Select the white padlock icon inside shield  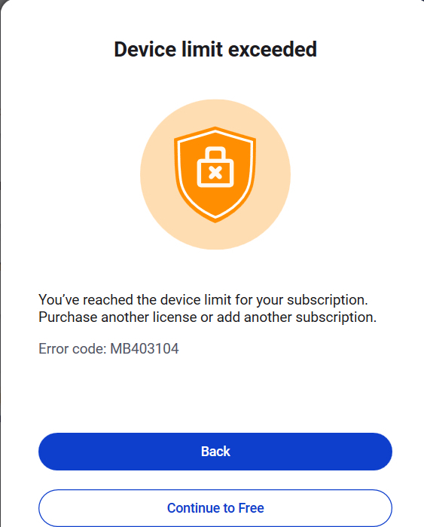coord(215,167)
